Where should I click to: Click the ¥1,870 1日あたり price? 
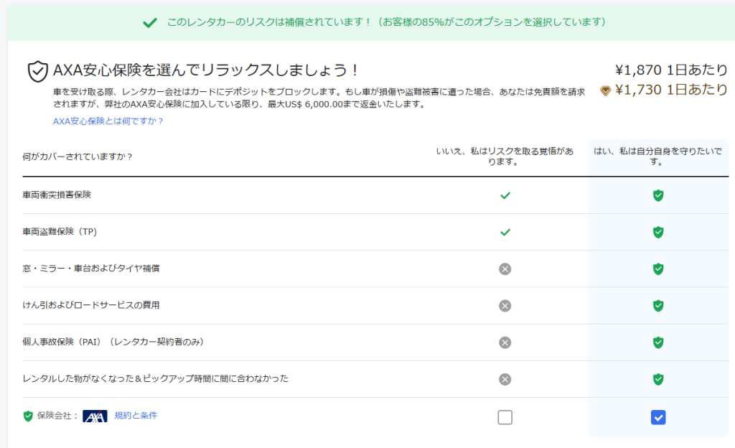[671, 70]
